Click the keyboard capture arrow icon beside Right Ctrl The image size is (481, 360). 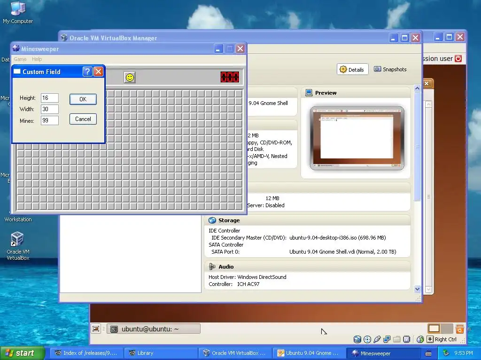(430, 339)
